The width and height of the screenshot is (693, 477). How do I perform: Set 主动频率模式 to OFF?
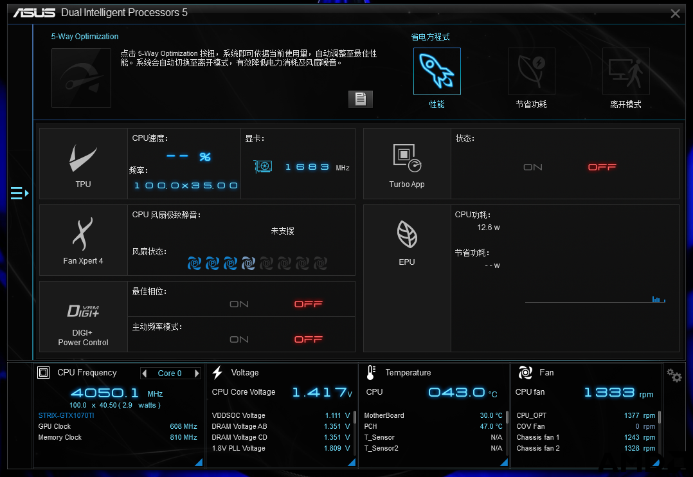(309, 339)
